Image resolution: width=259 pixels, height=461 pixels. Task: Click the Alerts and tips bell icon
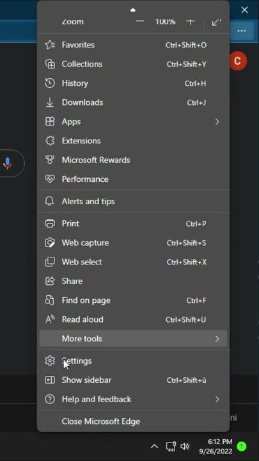(50, 202)
